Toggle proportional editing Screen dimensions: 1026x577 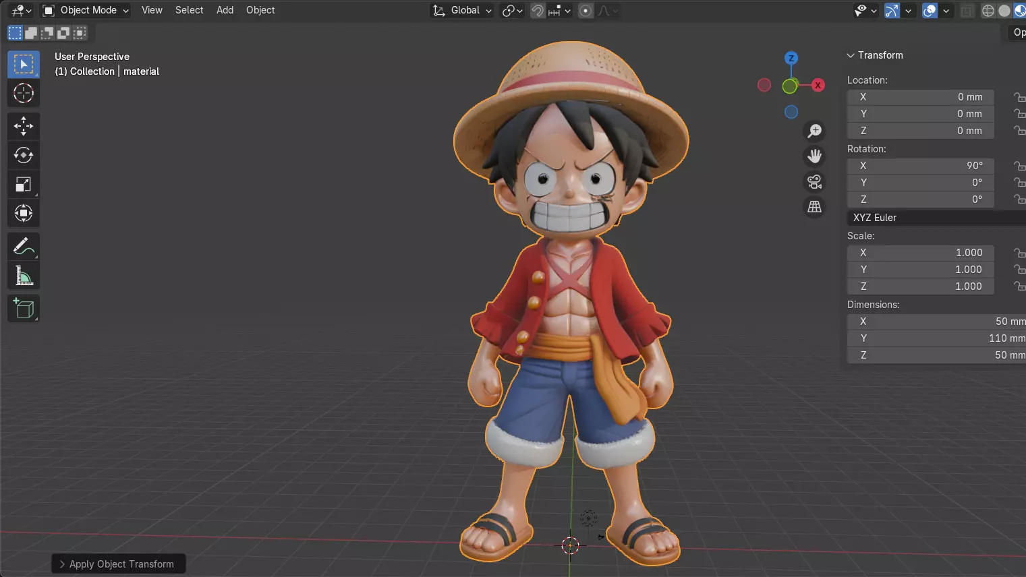586,10
